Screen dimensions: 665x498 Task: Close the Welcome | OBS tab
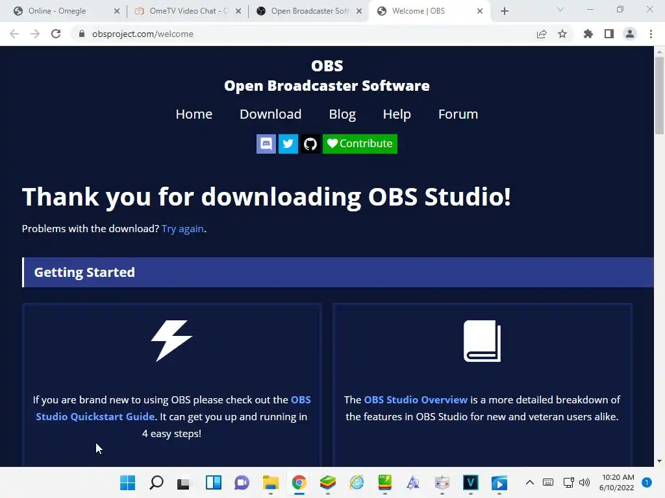point(480,11)
